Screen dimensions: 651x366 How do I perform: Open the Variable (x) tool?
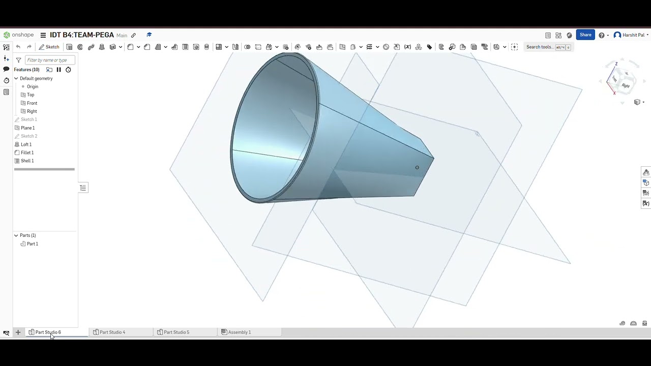[407, 47]
